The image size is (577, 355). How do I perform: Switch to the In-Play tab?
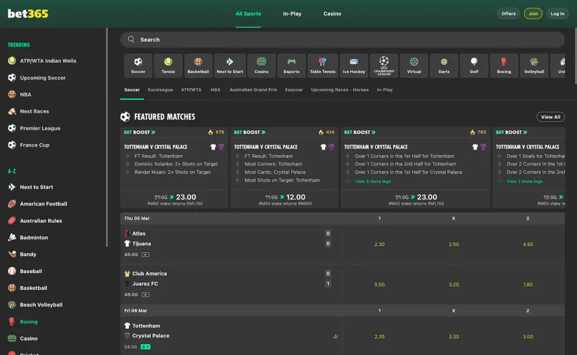pyautogui.click(x=292, y=13)
